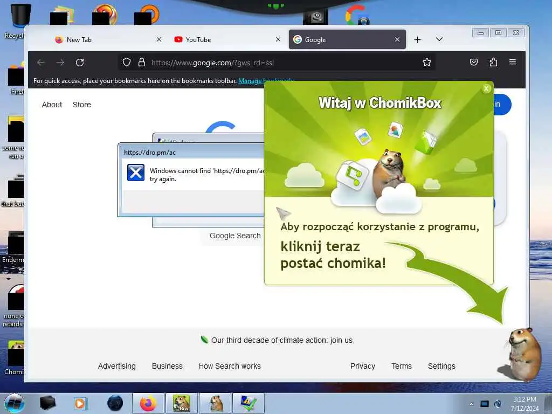This screenshot has width=552, height=414.
Task: Click the google.com address bar
Action: click(x=277, y=63)
